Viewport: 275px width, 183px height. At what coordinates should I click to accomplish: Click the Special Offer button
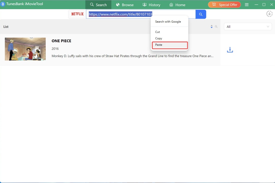[x=224, y=5]
